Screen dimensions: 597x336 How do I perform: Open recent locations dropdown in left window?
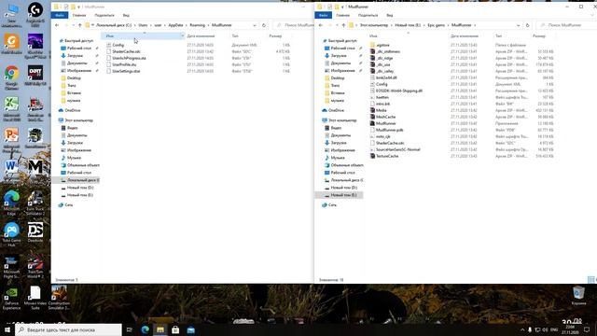pos(74,25)
